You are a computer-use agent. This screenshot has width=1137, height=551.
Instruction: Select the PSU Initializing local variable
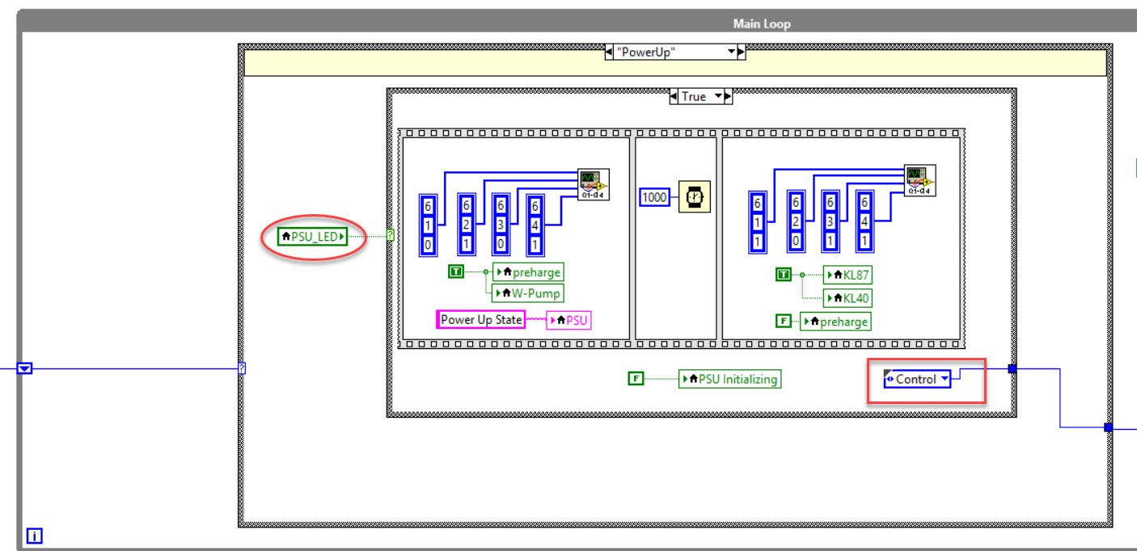tap(729, 377)
